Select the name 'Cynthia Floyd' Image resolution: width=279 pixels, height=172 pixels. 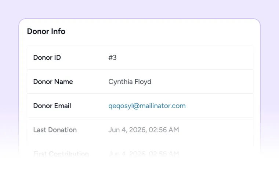[x=130, y=82]
